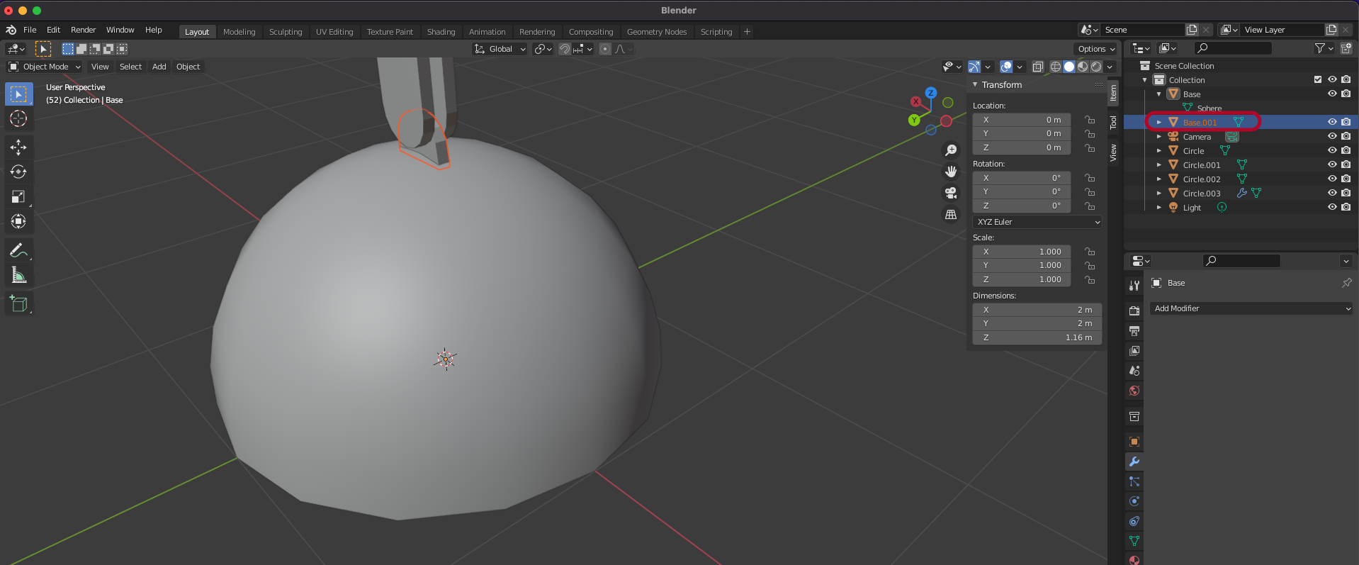
Task: Open the Global orientation dropdown
Action: [x=500, y=49]
